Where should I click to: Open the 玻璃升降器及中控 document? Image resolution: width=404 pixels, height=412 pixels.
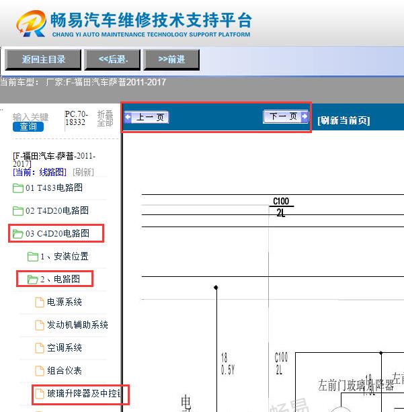84,393
